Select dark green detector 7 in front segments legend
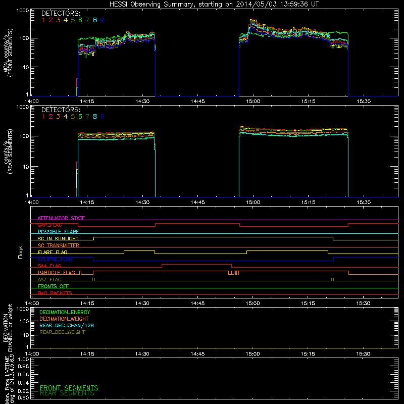404x404 pixels. click(x=87, y=20)
